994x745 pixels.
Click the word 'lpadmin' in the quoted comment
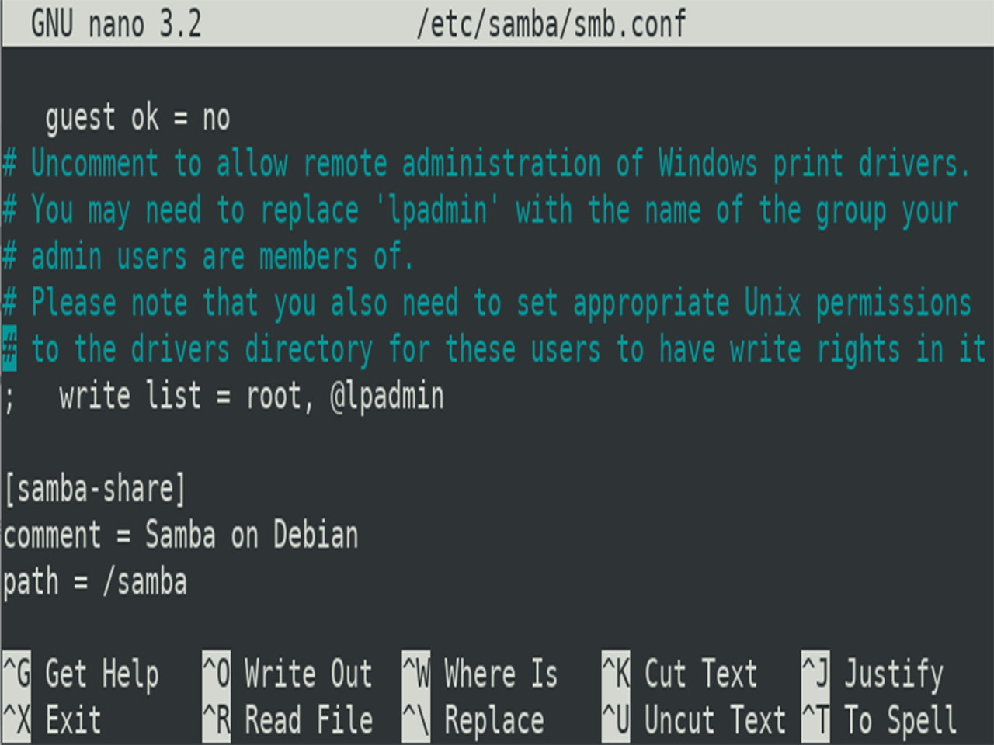pos(437,210)
